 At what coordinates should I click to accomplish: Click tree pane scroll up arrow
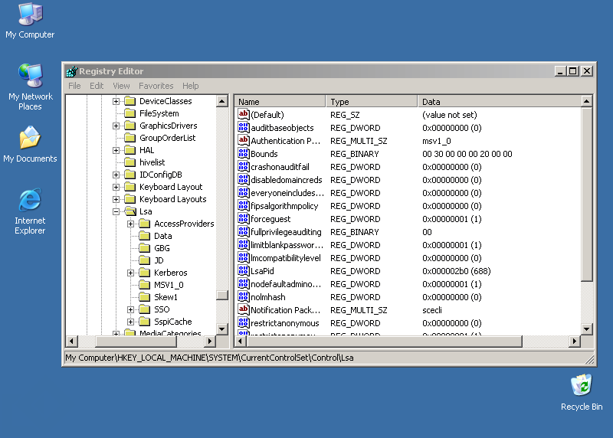point(222,101)
